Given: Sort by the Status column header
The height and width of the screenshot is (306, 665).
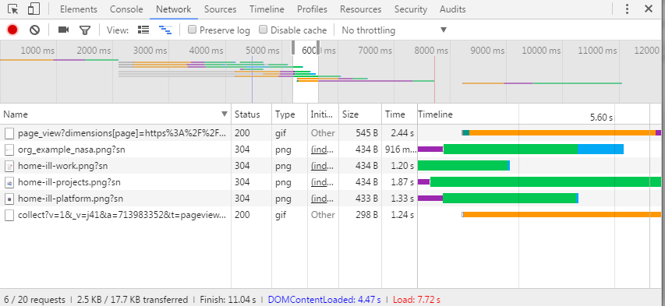Looking at the screenshot, I should 252,114.
